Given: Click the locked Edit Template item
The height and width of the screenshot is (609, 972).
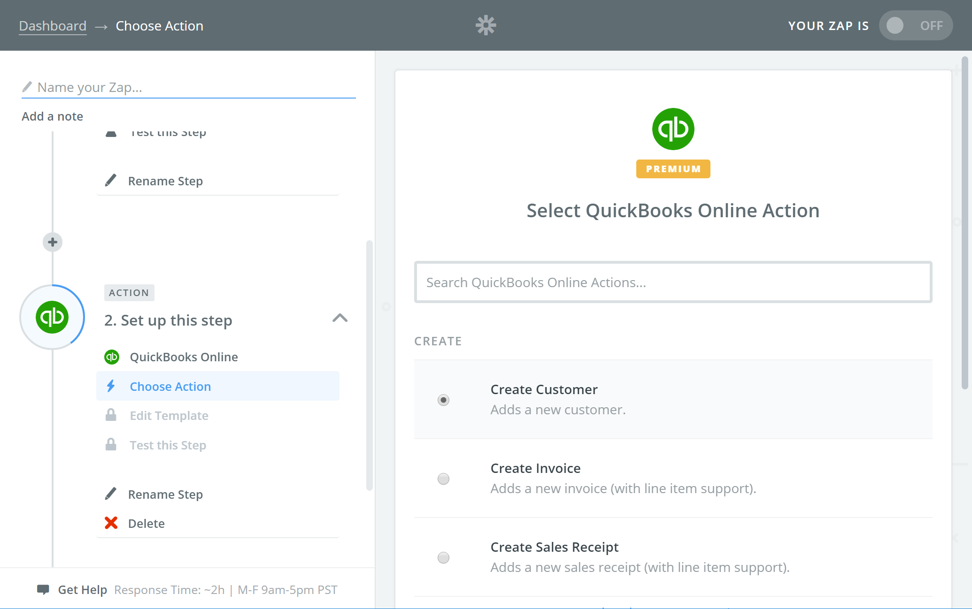Looking at the screenshot, I should pyautogui.click(x=218, y=416).
